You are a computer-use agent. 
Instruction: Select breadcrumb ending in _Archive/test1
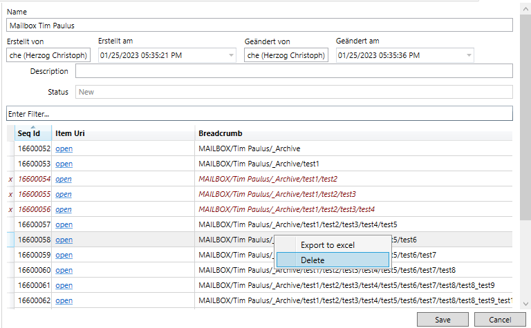[259, 164]
